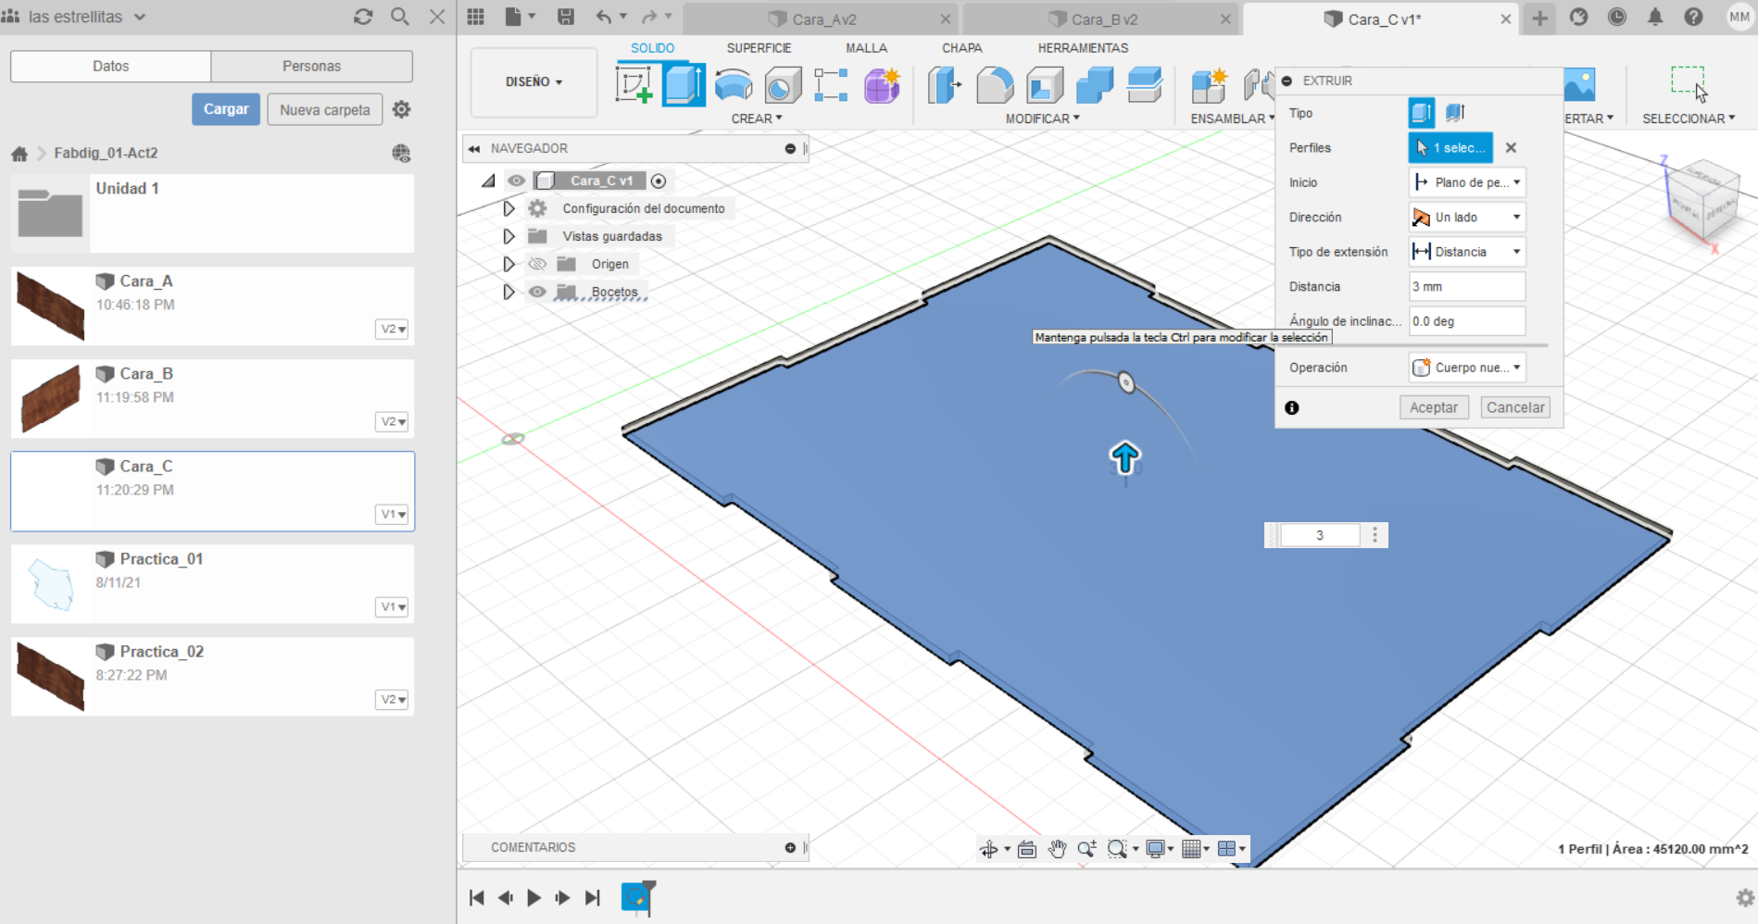Click the extrude rotation manipulator handle
Screen dimensions: 1758x924
[x=1125, y=382]
